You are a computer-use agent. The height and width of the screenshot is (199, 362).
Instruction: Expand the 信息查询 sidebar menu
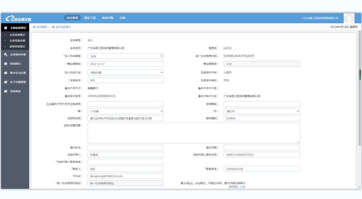coord(15,91)
